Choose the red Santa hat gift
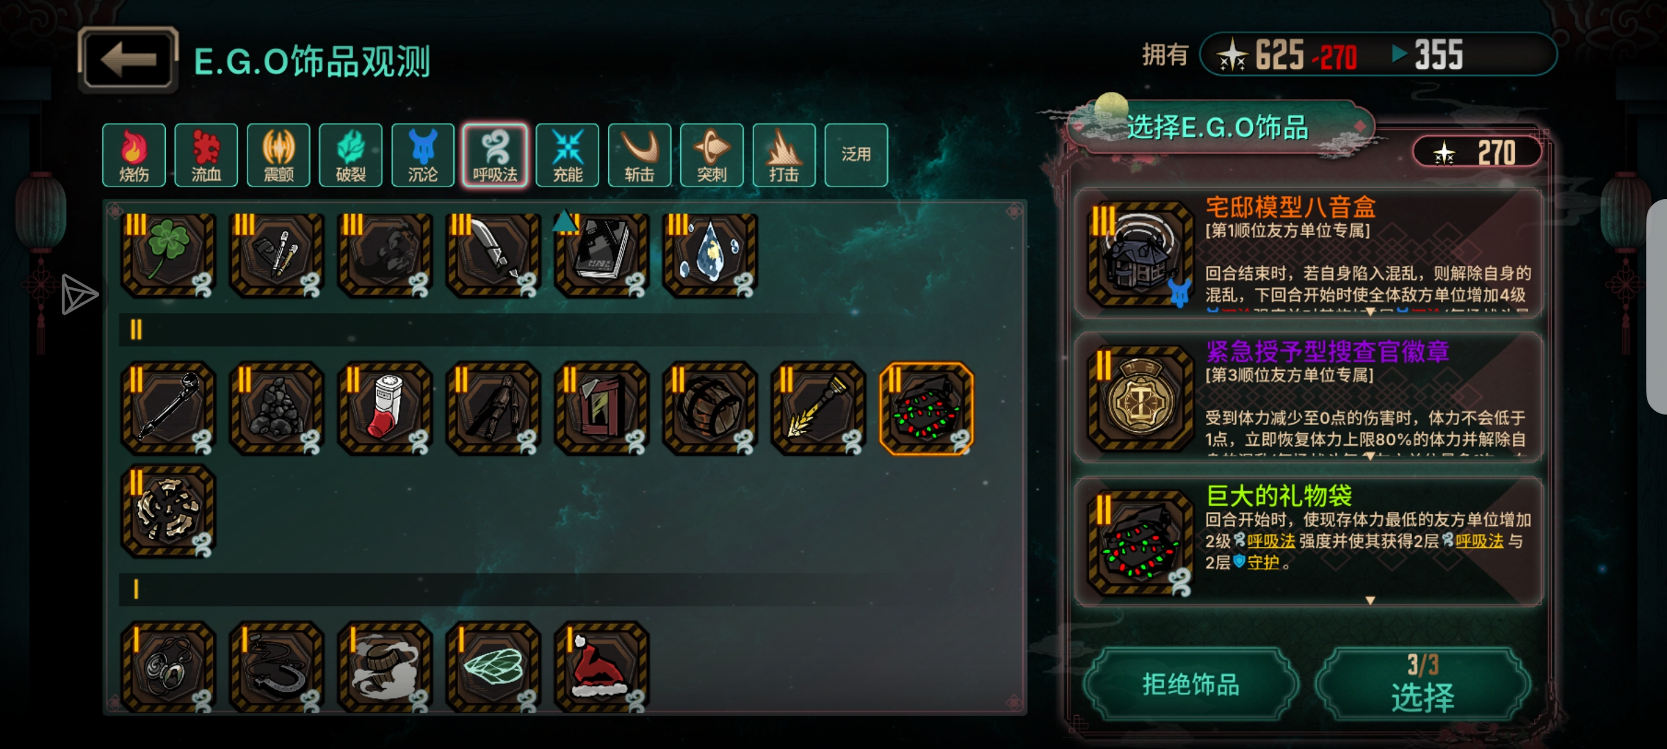 (601, 667)
